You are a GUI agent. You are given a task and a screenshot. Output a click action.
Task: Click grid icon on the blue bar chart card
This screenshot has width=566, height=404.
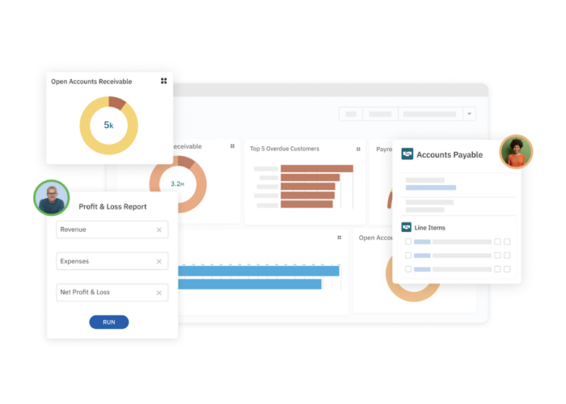click(x=340, y=238)
